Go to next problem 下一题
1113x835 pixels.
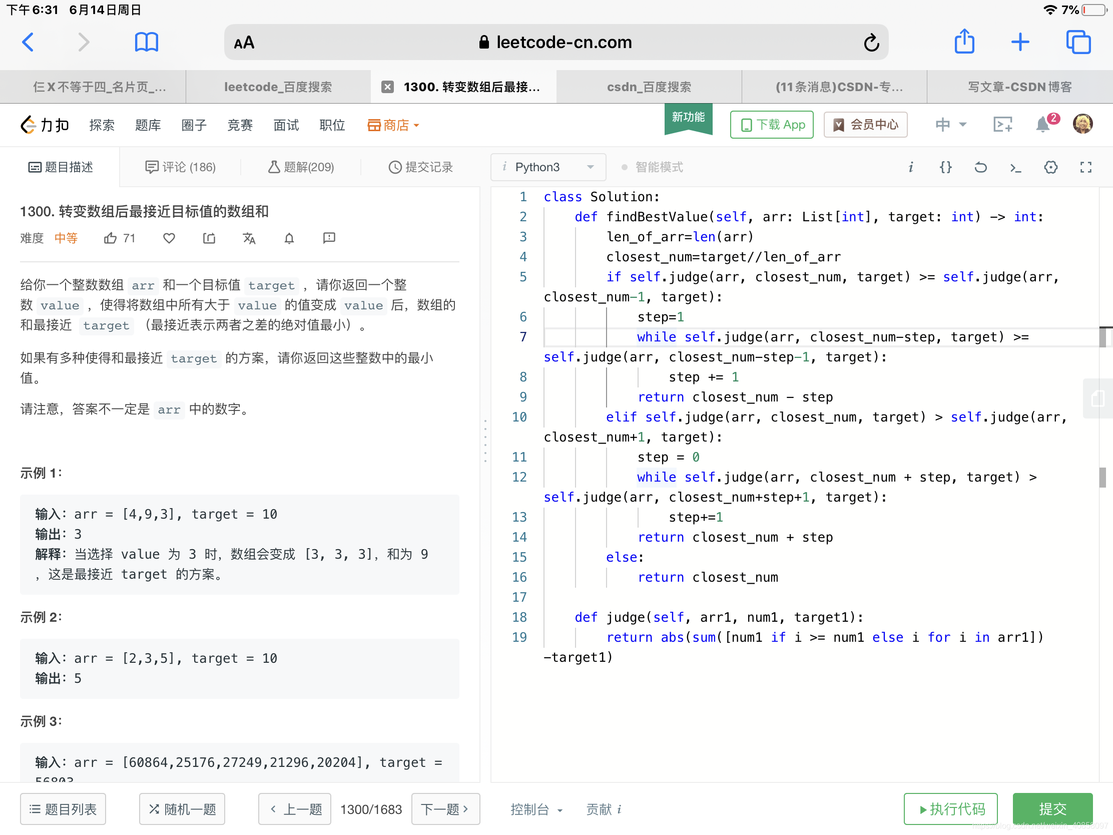click(x=445, y=809)
